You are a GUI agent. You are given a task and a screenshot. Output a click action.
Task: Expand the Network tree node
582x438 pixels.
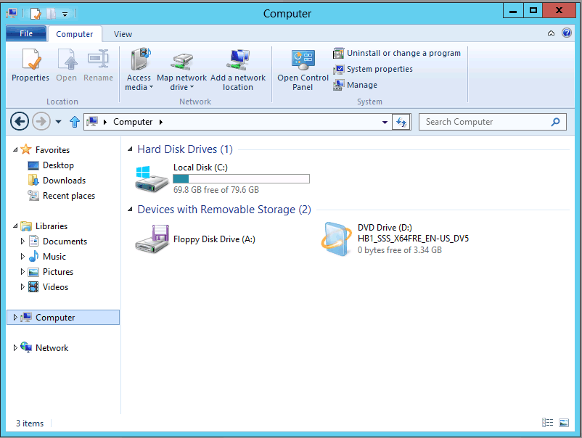[x=16, y=348]
